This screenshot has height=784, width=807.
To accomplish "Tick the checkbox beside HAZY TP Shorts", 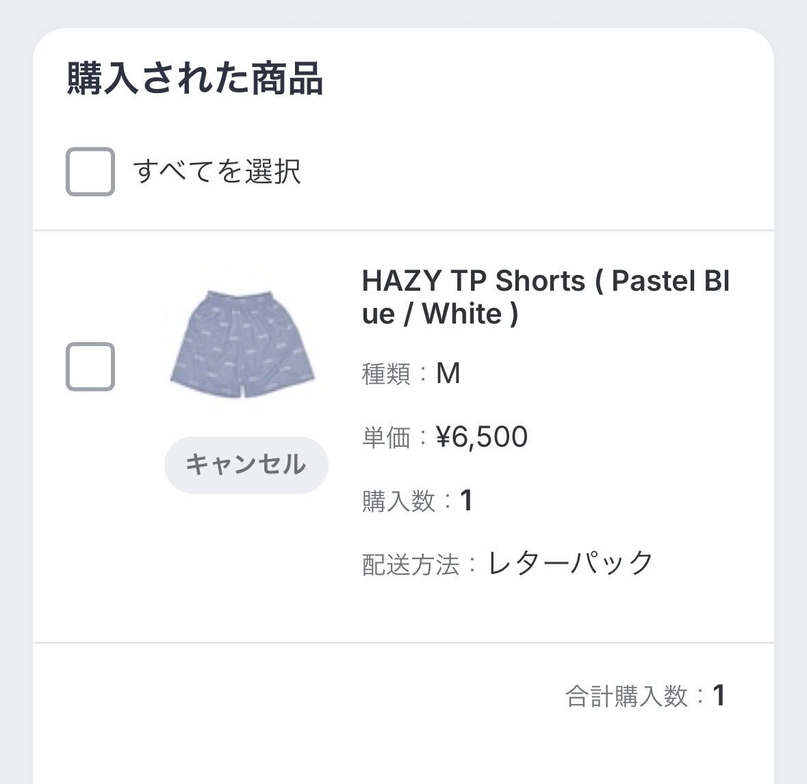I will (90, 367).
